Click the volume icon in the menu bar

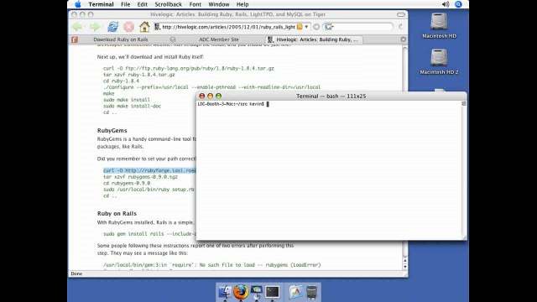446,4
